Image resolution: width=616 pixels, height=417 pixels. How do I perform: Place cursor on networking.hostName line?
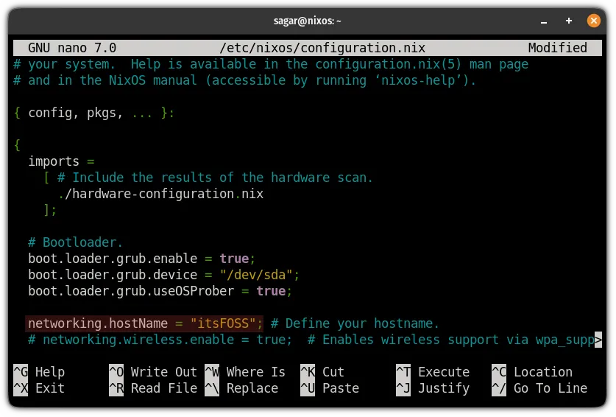coord(144,323)
